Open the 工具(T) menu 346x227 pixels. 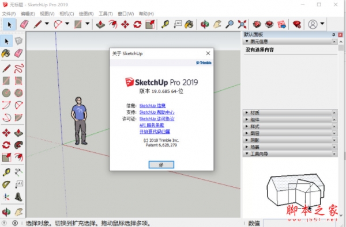106,14
